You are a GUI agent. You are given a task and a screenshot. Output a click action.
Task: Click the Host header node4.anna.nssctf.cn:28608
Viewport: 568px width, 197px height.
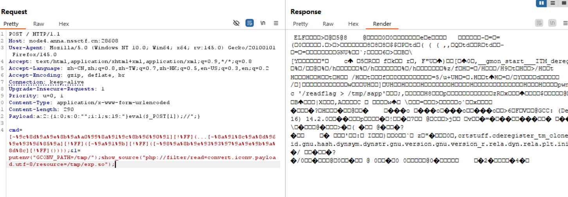63,41
